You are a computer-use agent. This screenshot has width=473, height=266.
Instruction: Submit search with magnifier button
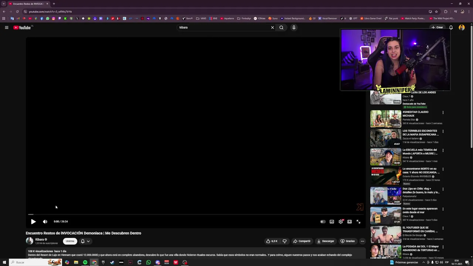(x=281, y=27)
